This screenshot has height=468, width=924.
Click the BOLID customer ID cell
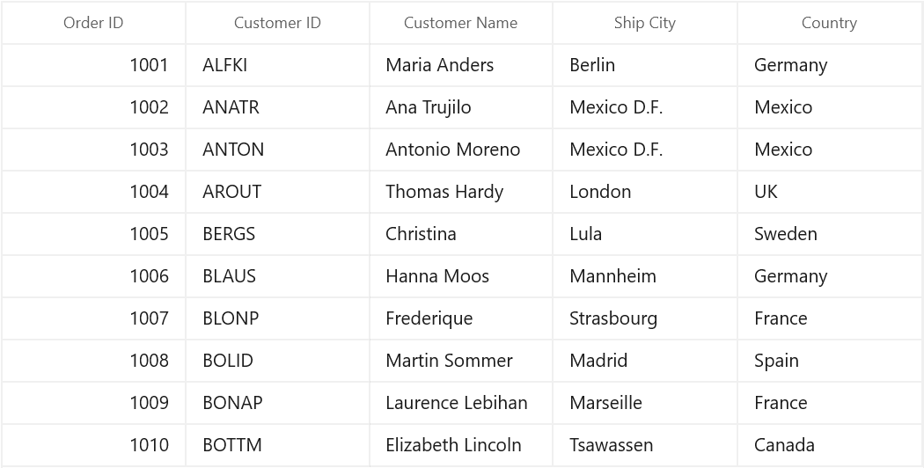point(277,361)
